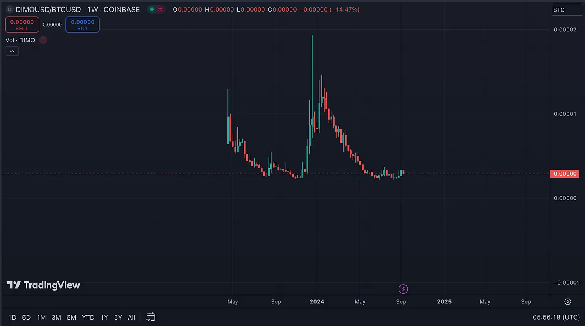This screenshot has width=585, height=326.
Task: Select the 5Y time range
Action: (x=118, y=318)
